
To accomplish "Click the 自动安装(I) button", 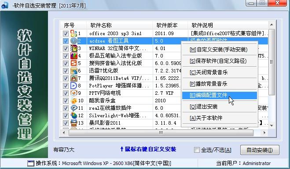I will coord(260,150).
